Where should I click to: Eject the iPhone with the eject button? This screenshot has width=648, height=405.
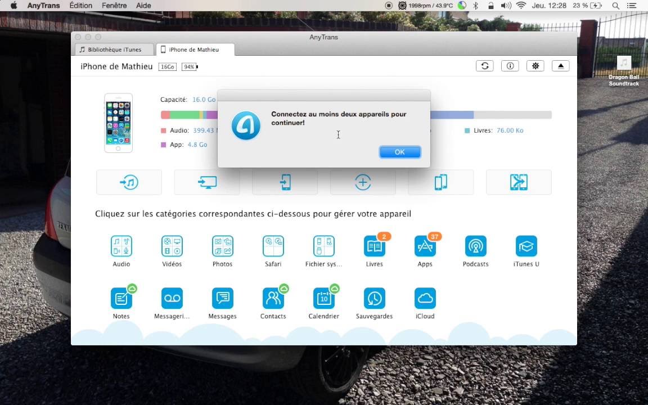[x=560, y=66]
